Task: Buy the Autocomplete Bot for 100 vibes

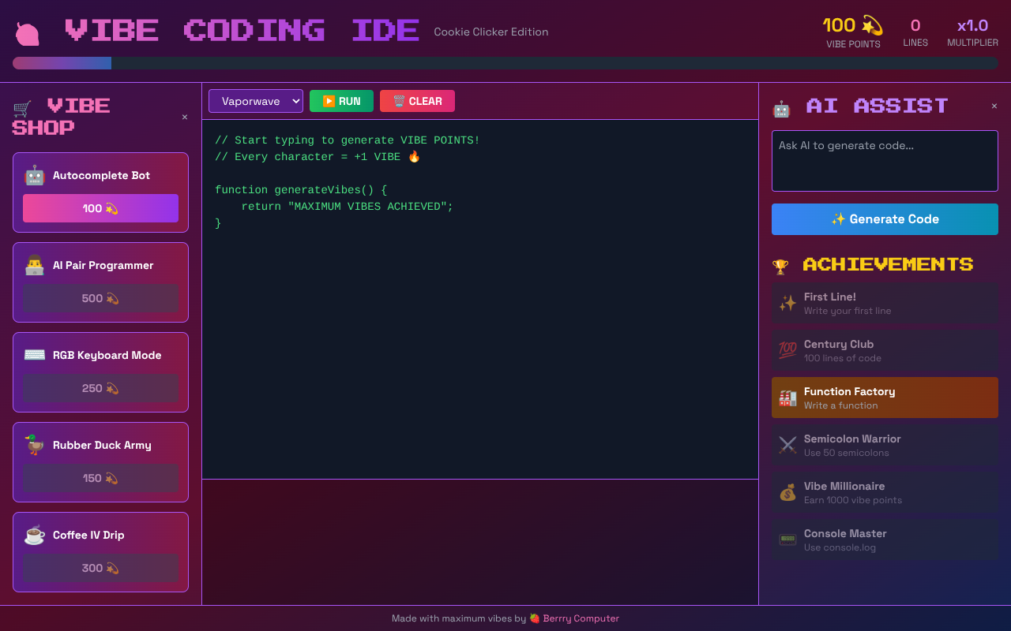Action: click(100, 207)
